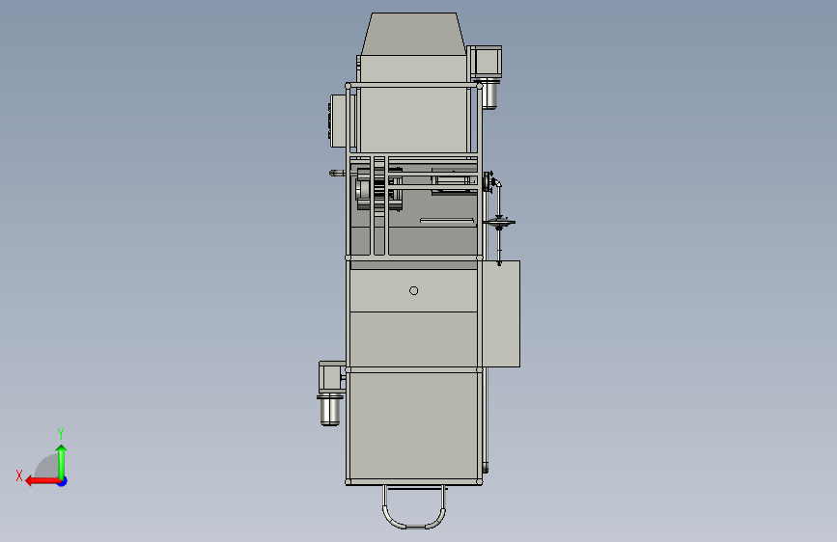
Task: Click the red X axis arrow of triad
Action: point(42,481)
